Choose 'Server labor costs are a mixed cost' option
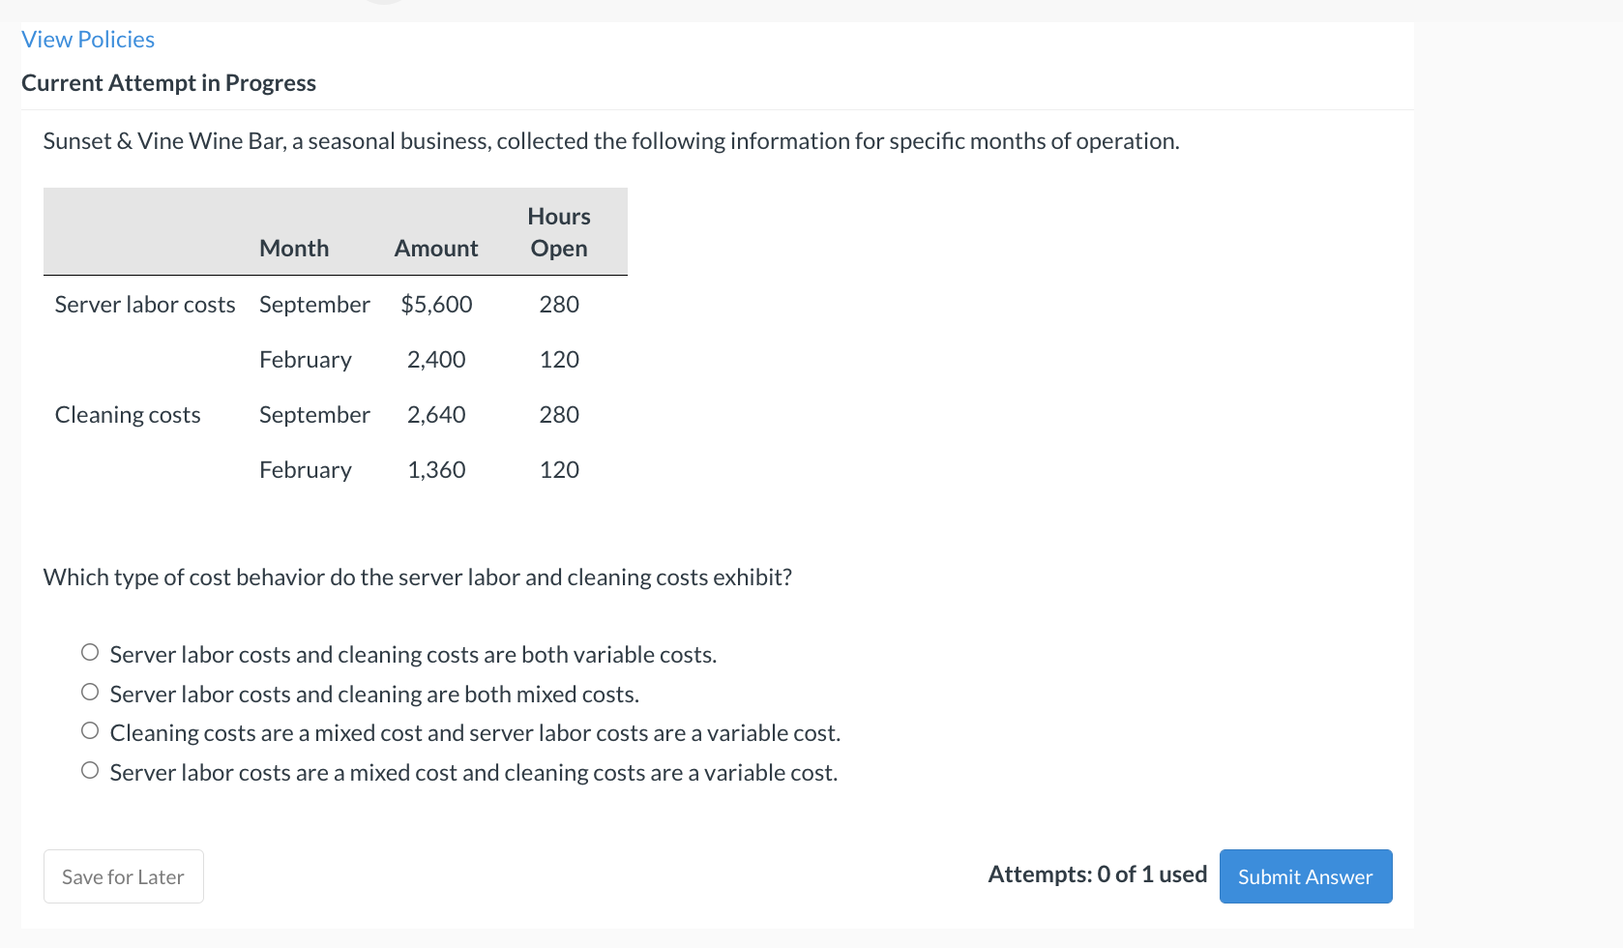 89,769
